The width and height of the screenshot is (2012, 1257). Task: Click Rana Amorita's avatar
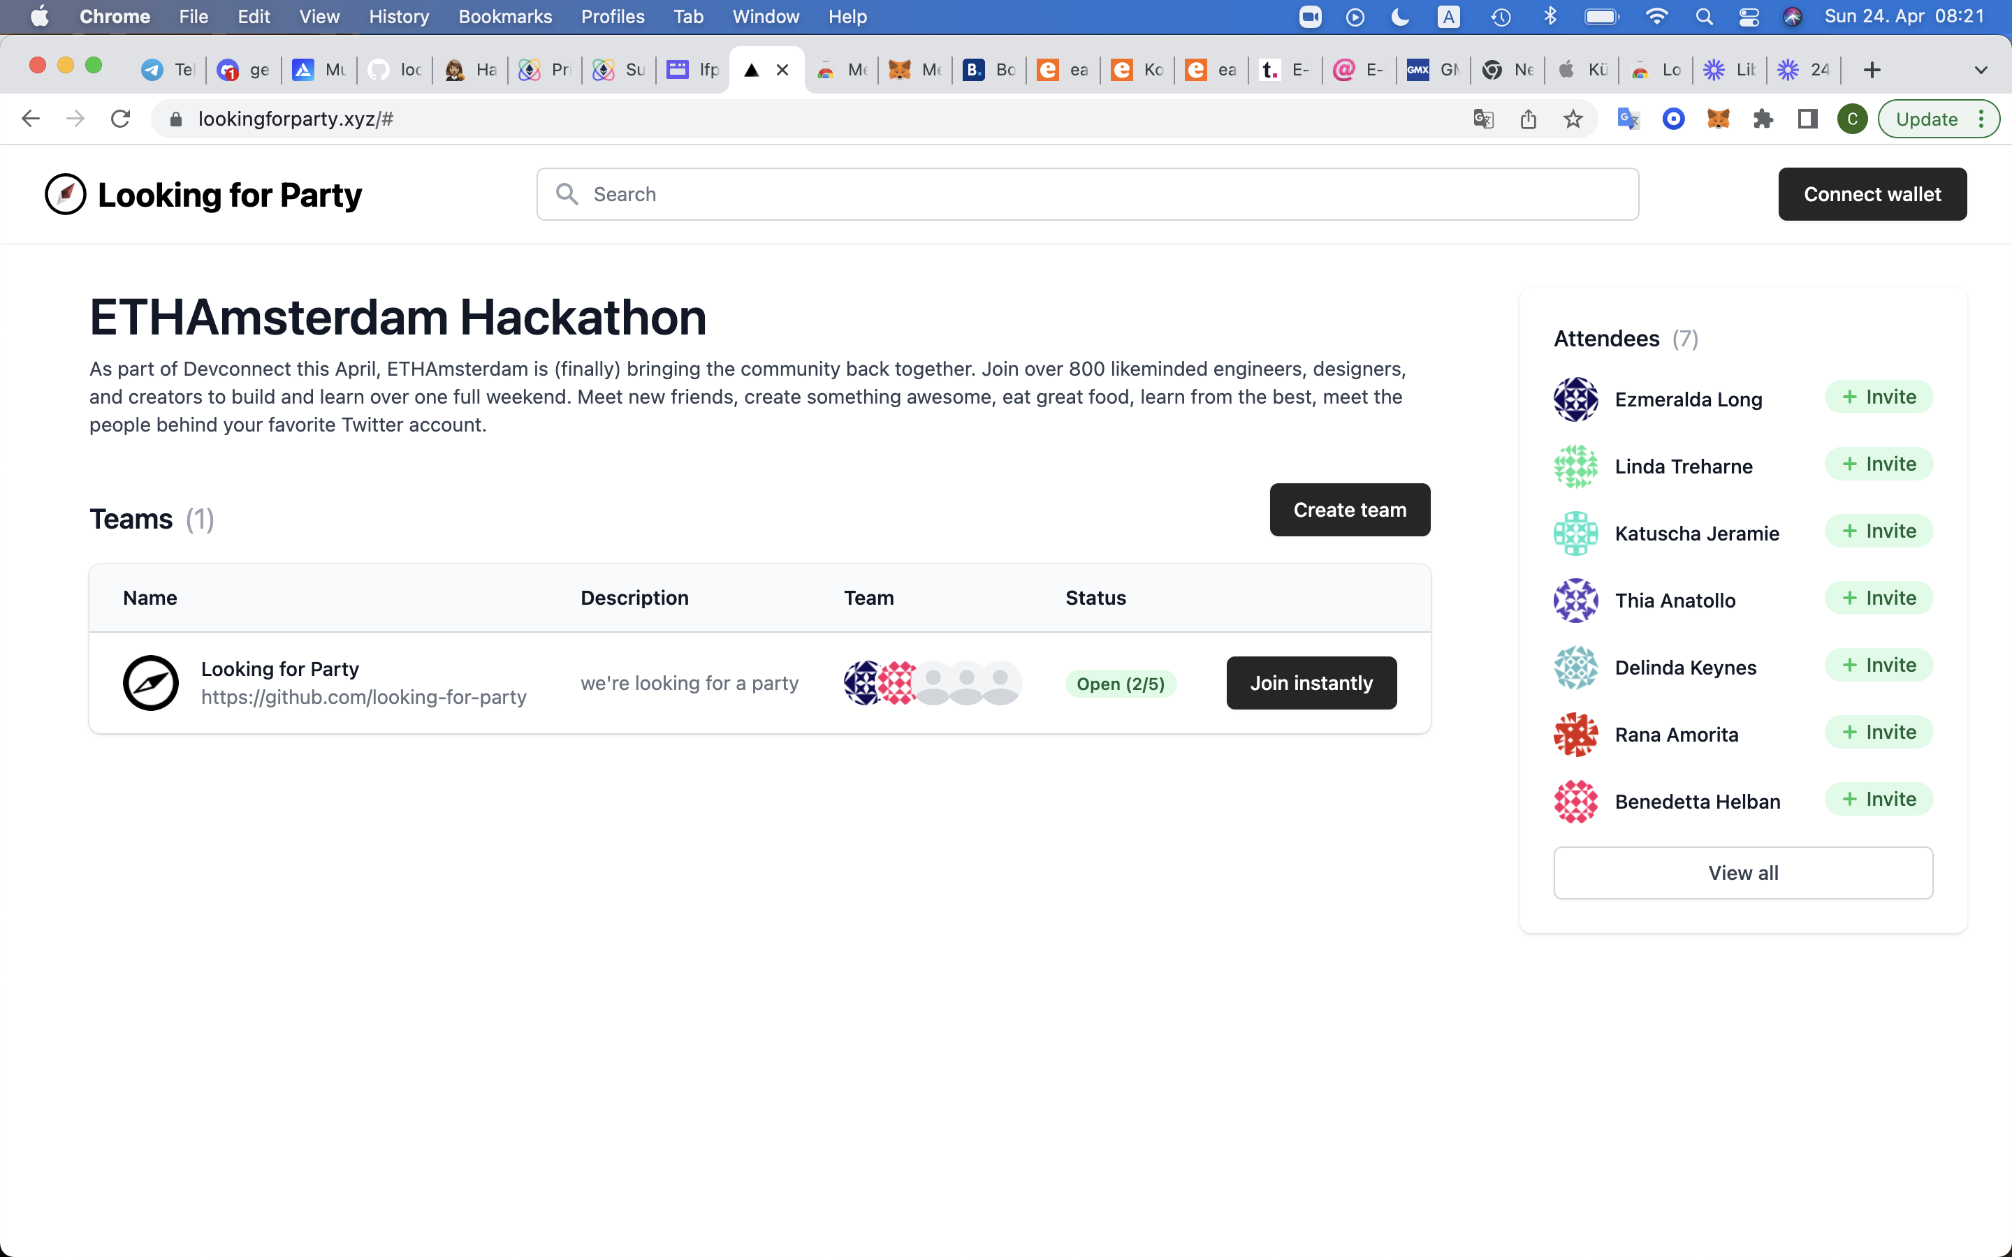pos(1575,735)
